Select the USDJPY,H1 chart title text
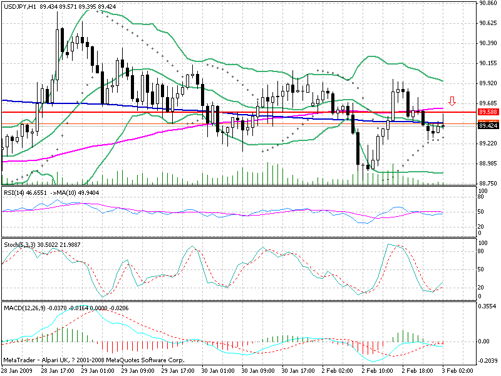The image size is (501, 376). [20, 6]
